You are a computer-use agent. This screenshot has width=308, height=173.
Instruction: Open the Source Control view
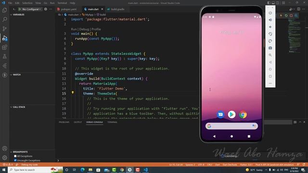coord(4,29)
